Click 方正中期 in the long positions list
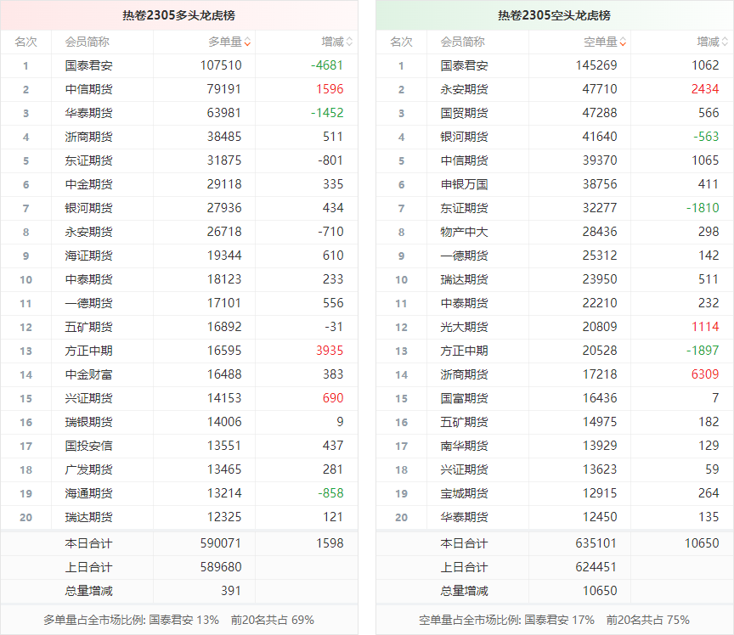This screenshot has width=734, height=635. (x=88, y=351)
